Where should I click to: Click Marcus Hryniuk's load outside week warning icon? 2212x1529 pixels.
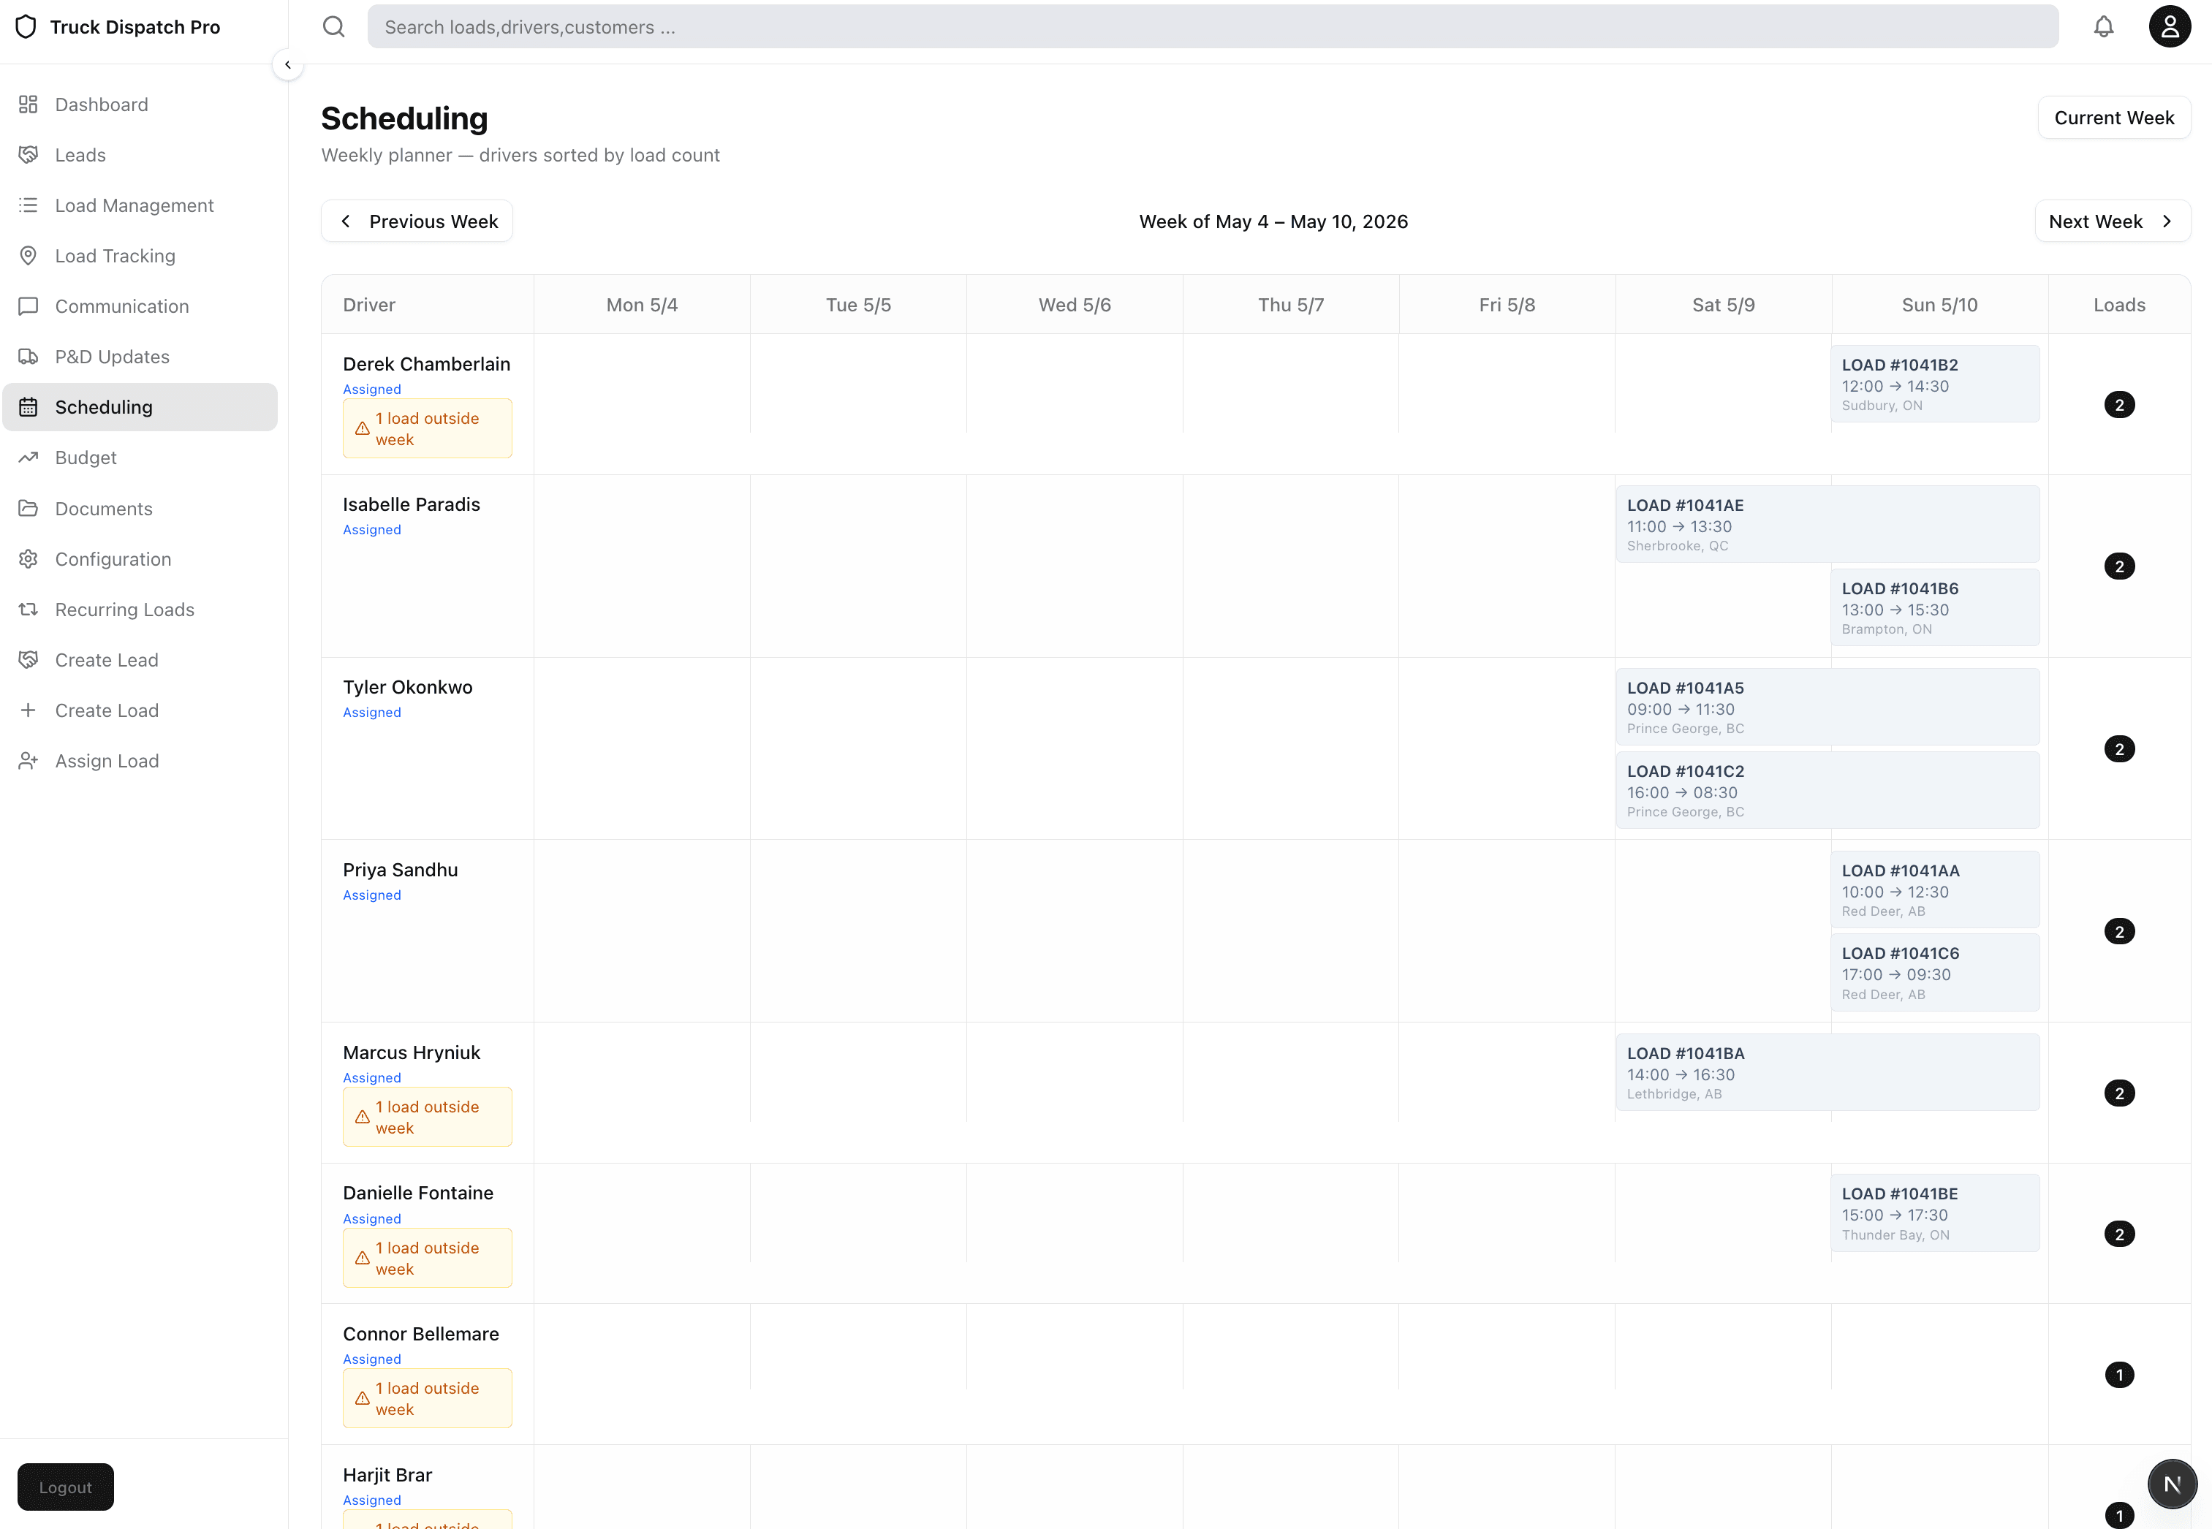pos(362,1117)
